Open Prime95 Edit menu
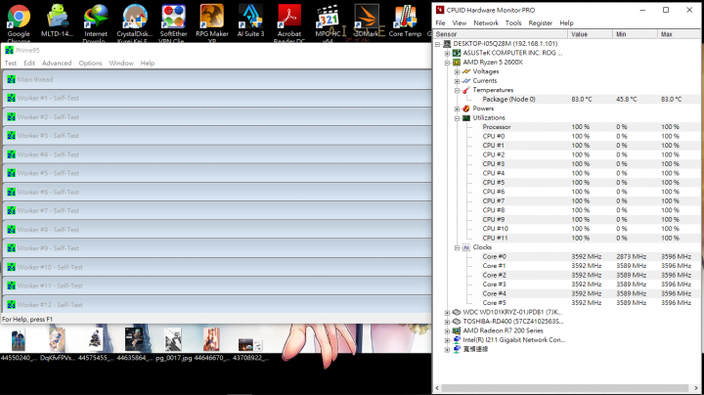This screenshot has width=704, height=395. click(x=29, y=63)
